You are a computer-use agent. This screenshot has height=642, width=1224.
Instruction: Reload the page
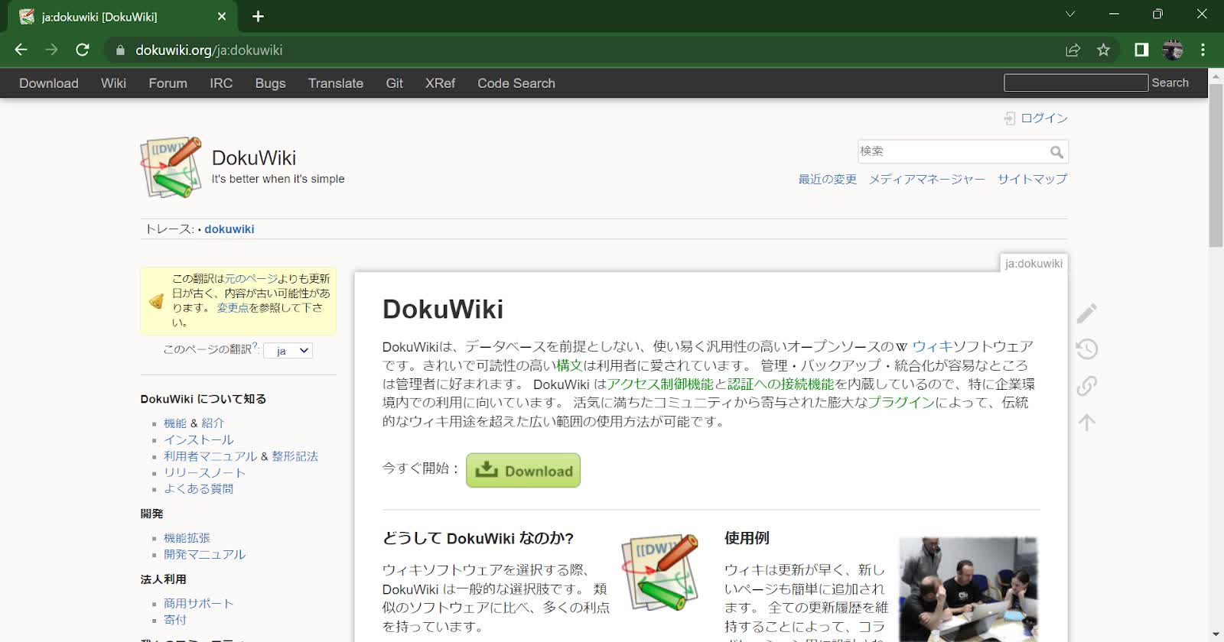point(83,50)
